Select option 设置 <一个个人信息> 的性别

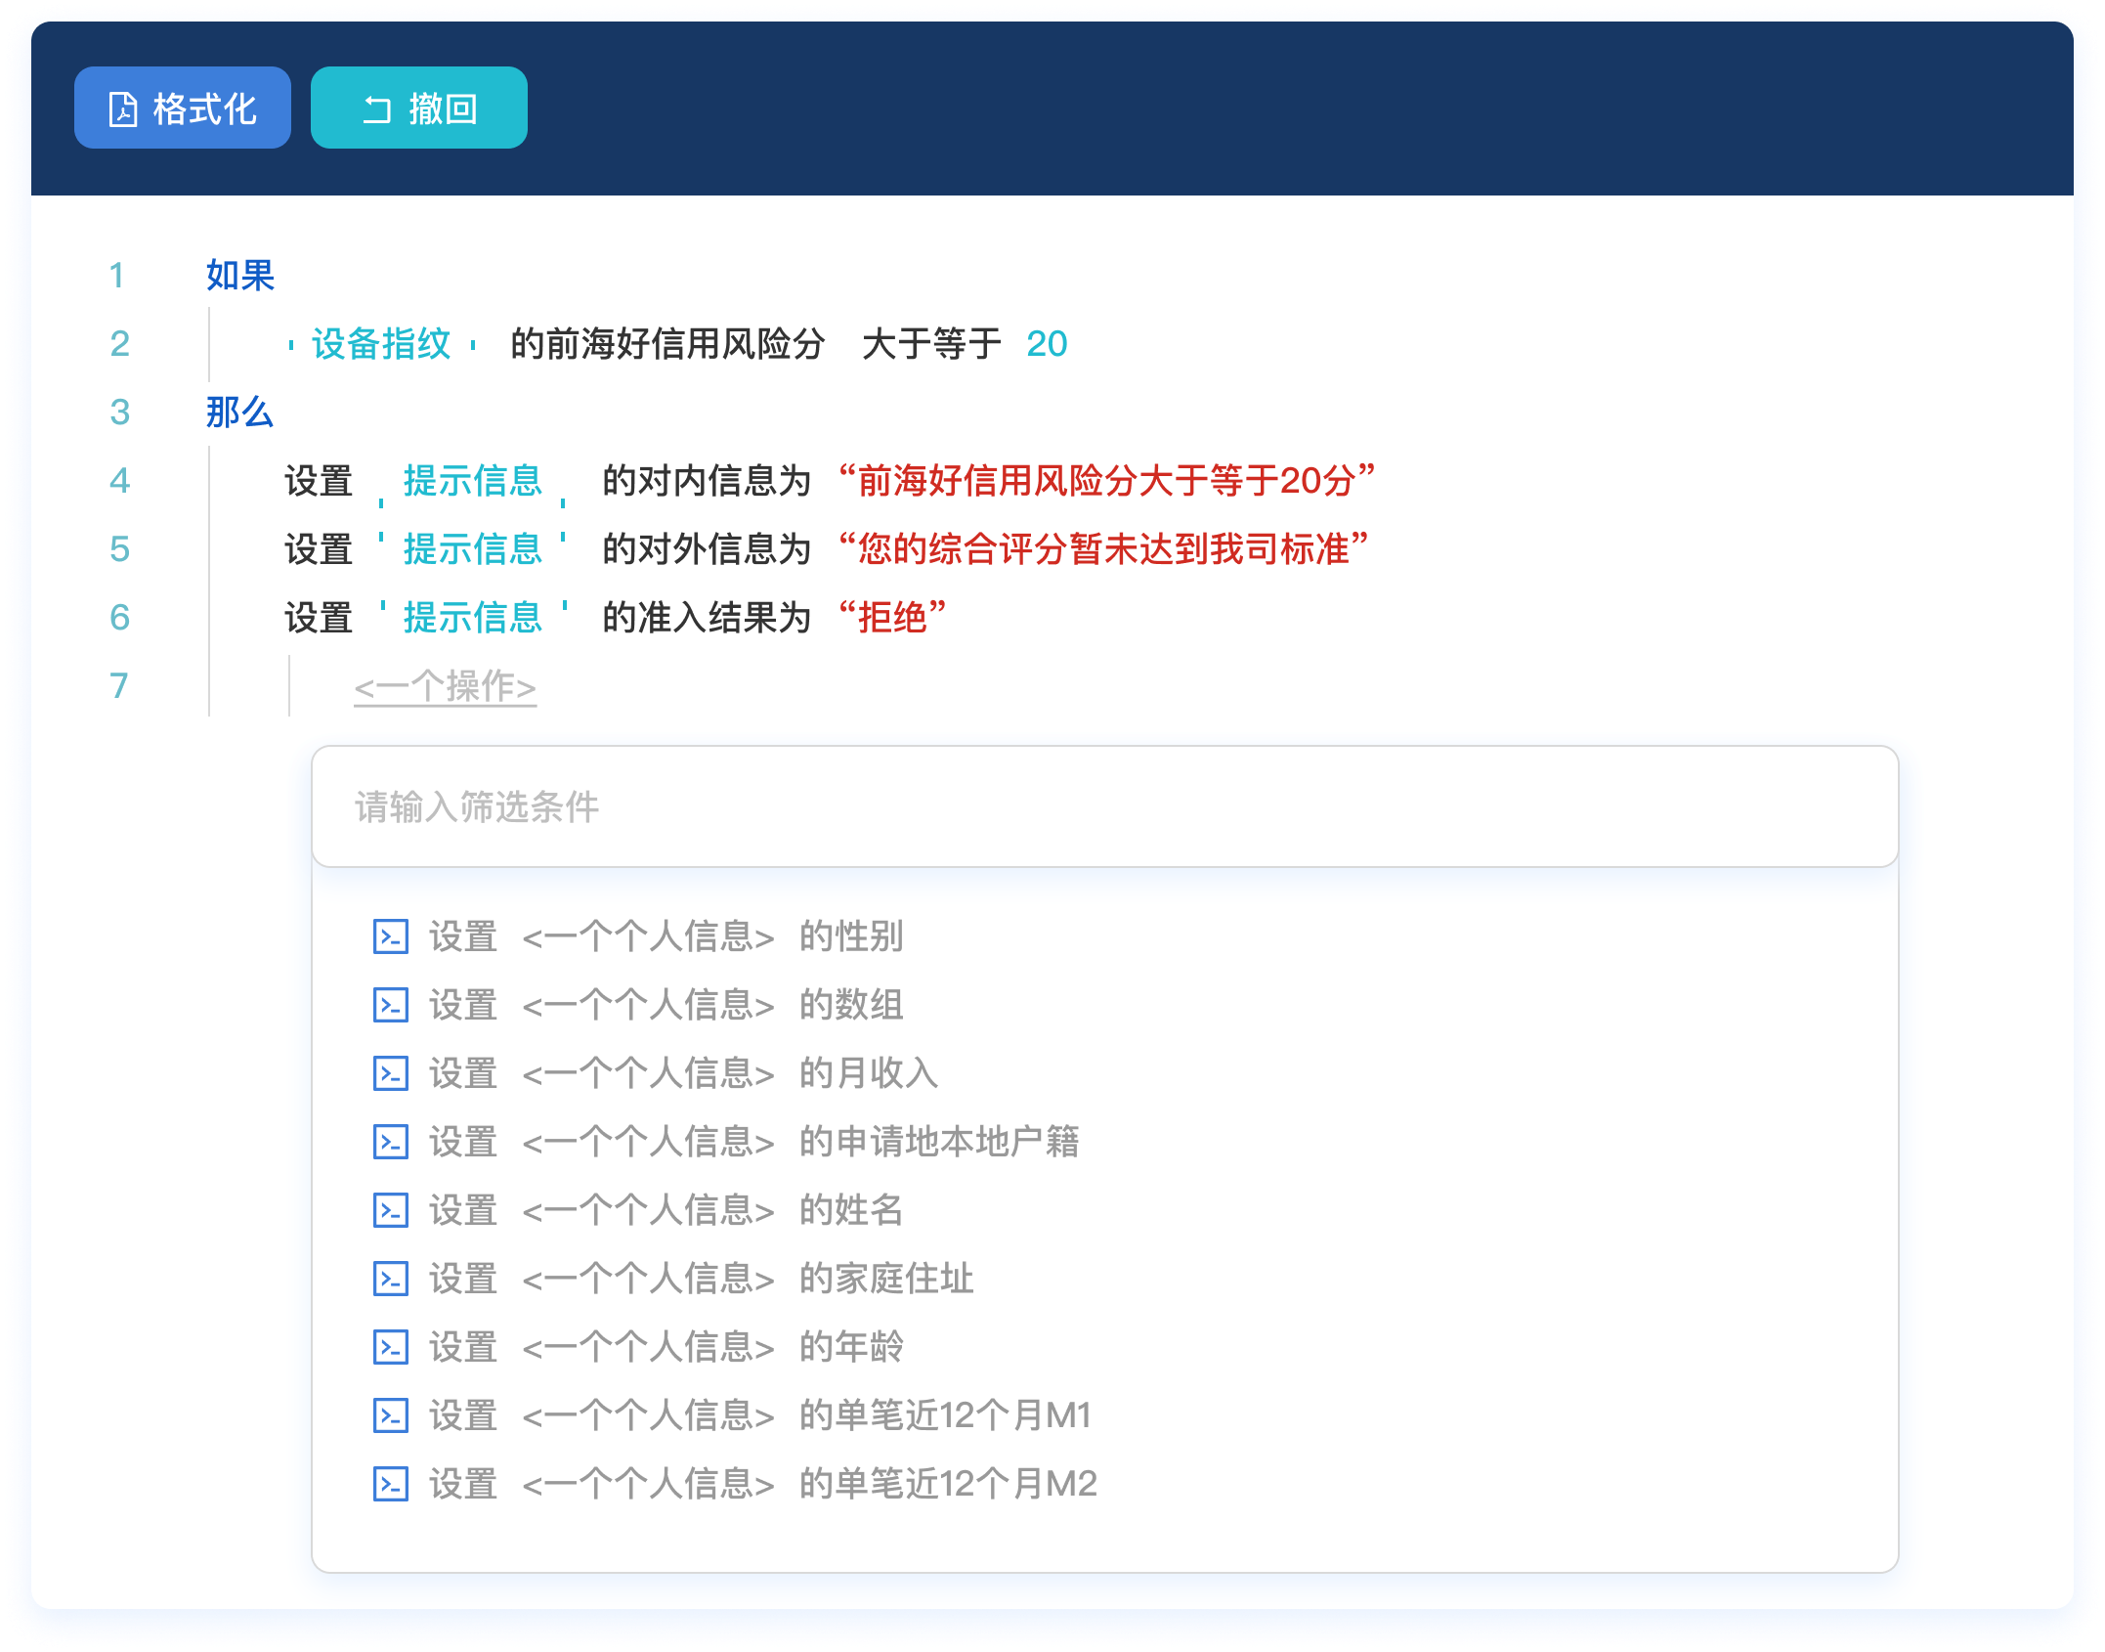[x=639, y=936]
